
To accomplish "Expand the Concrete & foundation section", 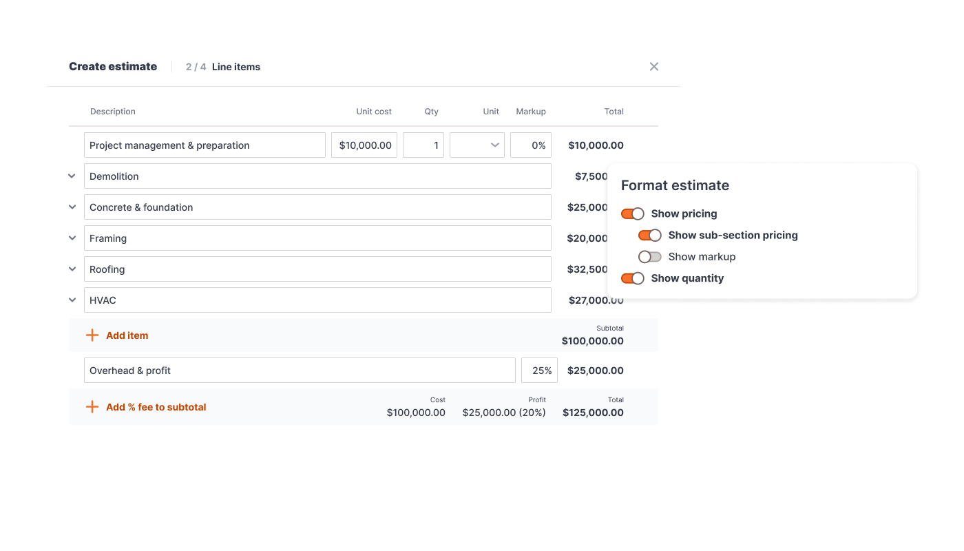I will 72,207.
